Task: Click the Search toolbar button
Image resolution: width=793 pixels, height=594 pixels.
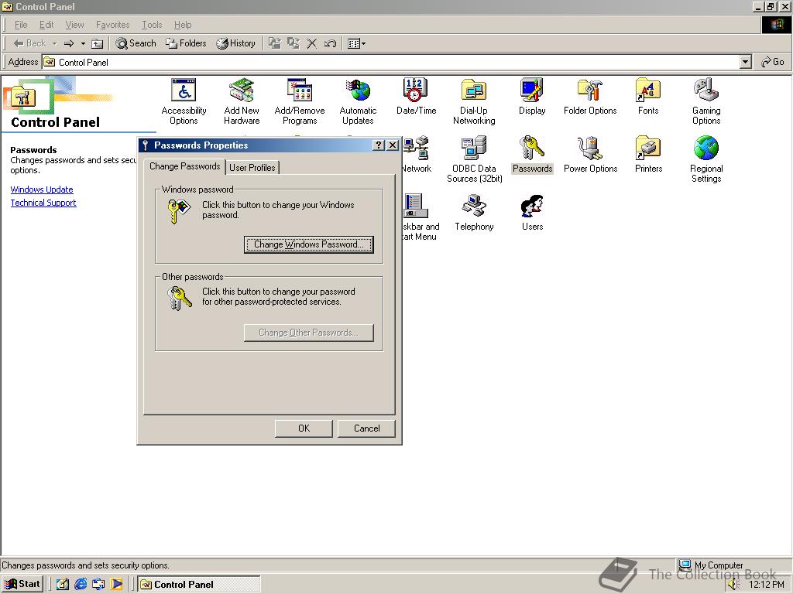Action: click(136, 43)
